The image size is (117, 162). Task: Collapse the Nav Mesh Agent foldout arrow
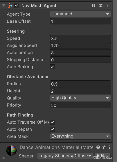(x=4, y=5)
